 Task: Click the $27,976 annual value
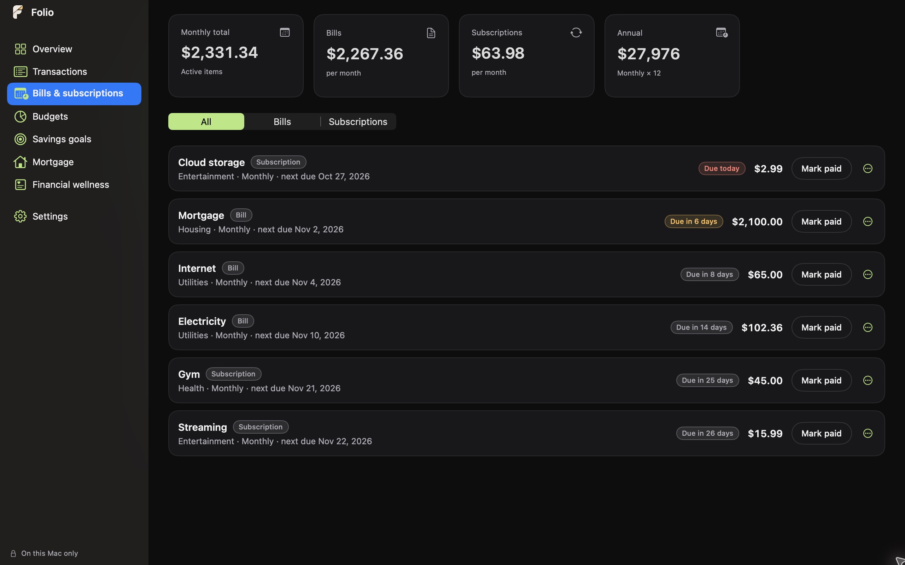coord(648,54)
